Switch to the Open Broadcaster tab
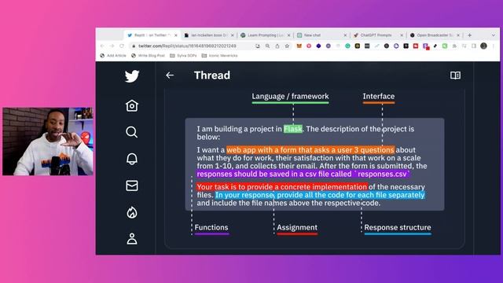This screenshot has width=503, height=283. point(435,35)
